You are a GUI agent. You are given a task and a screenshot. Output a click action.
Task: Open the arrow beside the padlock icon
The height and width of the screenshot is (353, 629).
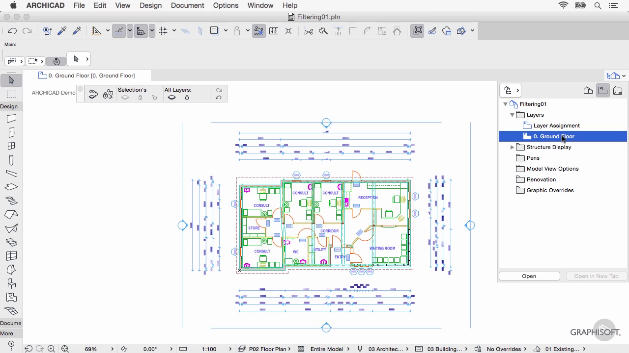[248, 31]
